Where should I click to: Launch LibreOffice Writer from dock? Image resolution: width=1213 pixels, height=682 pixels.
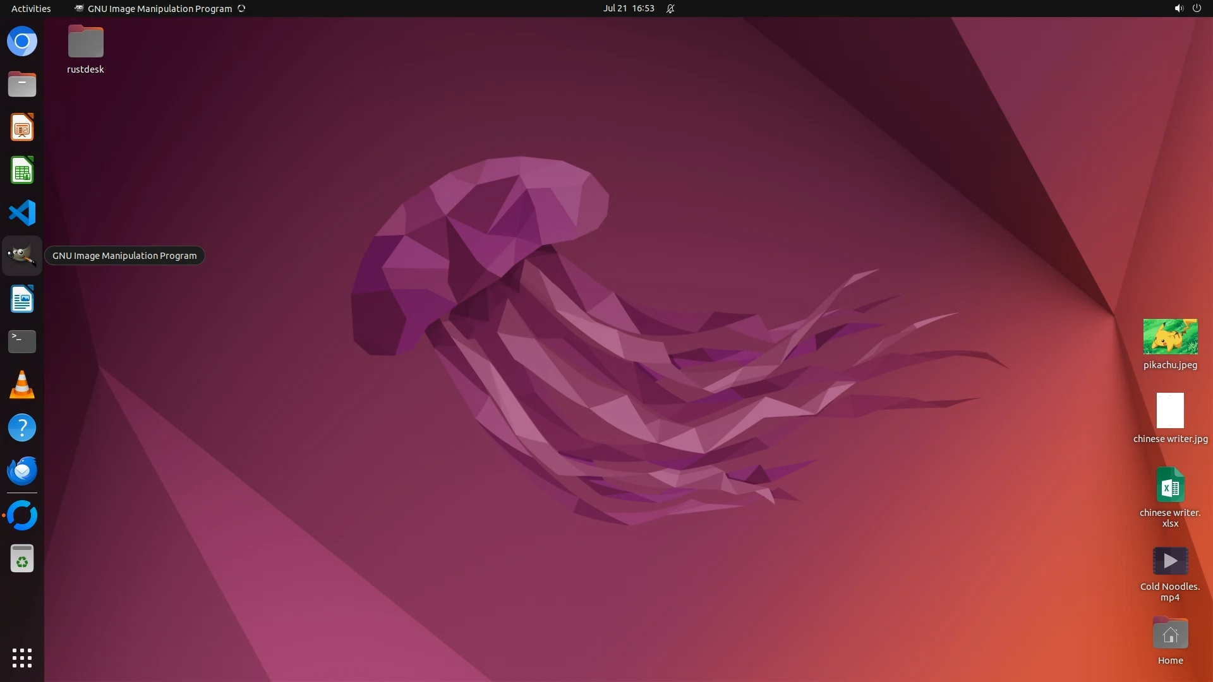22,299
